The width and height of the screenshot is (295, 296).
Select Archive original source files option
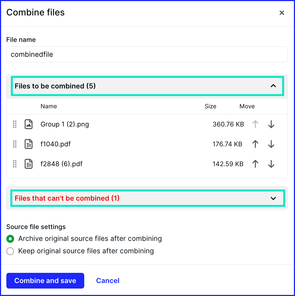coord(10,239)
